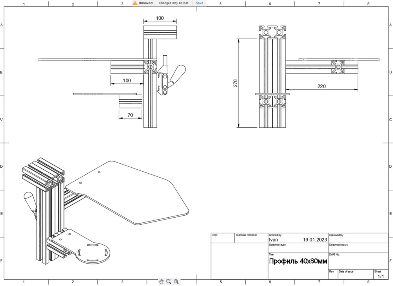
Task: Click the sheet number '1/1'
Action: tap(381, 276)
